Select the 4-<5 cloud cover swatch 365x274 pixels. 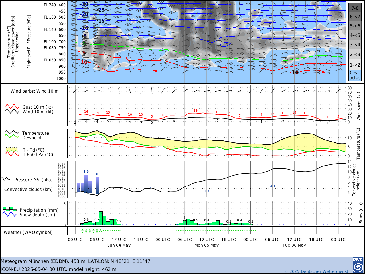pyautogui.click(x=355, y=35)
